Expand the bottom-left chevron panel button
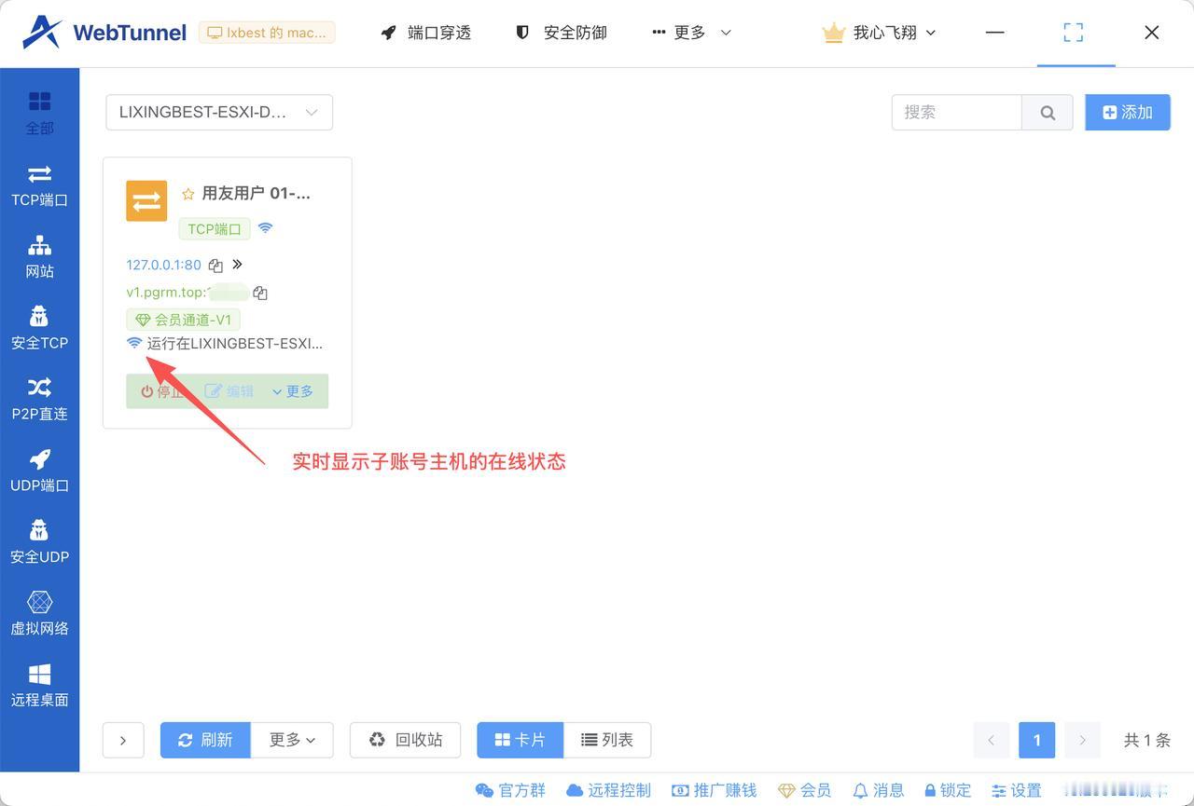1194x806 pixels. click(x=123, y=740)
